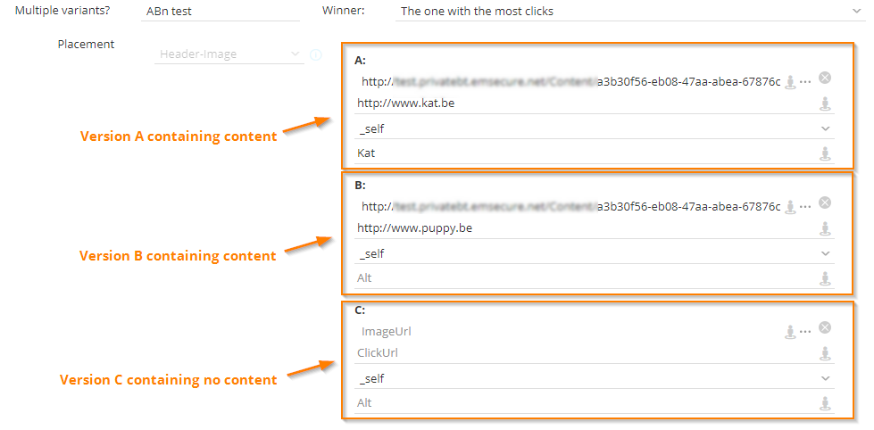Click personalization icon beside http://www.puppy.be
Viewport: 874px width, 430px height.
(x=825, y=228)
